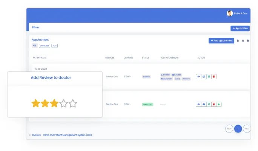The width and height of the screenshot is (258, 151).
Task: Click the 15-11-2022 date text
Action: [x=40, y=69]
